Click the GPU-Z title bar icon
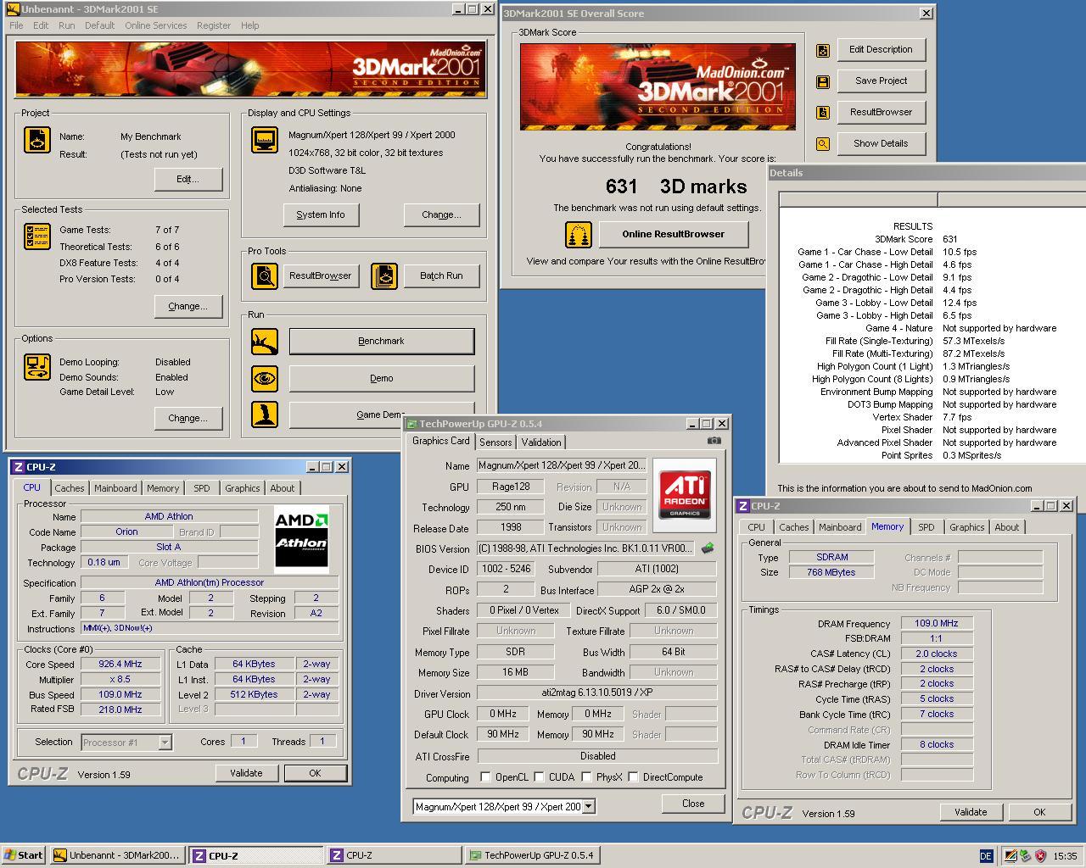Screen dimensions: 1086x868 point(411,424)
